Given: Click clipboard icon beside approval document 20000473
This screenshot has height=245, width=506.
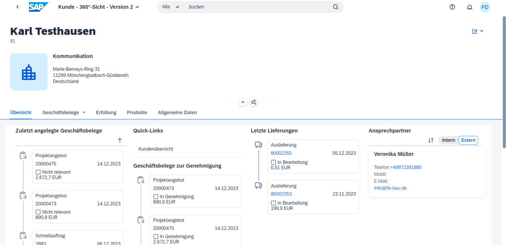Looking at the screenshot, I should [141, 180].
